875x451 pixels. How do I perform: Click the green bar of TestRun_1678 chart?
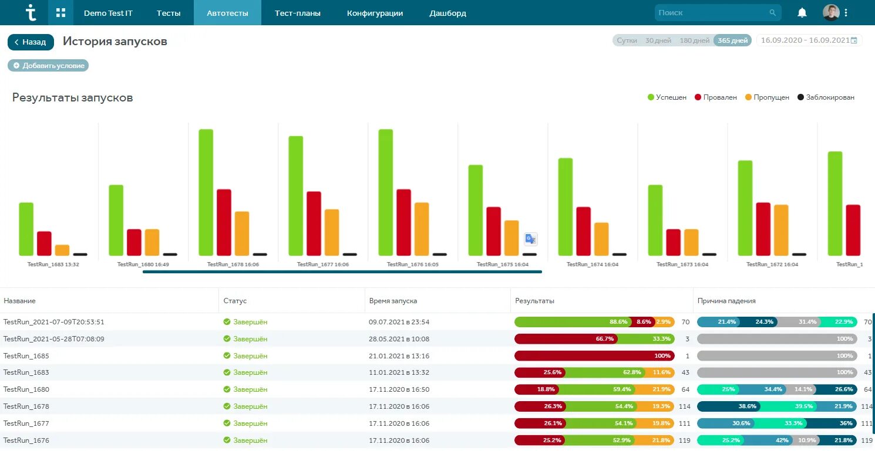206,192
